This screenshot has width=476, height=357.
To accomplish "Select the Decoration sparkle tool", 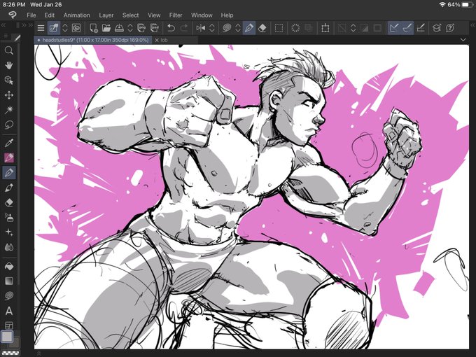I will coord(9,232).
